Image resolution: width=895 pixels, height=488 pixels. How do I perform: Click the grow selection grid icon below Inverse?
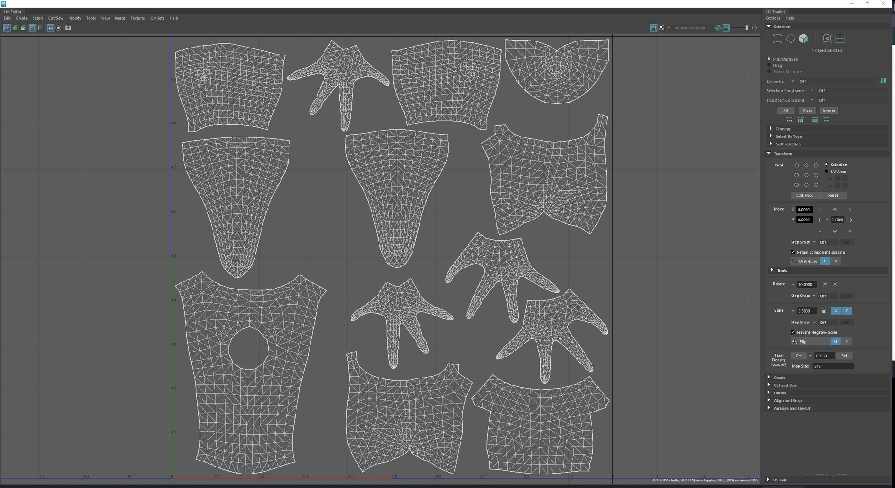(815, 120)
